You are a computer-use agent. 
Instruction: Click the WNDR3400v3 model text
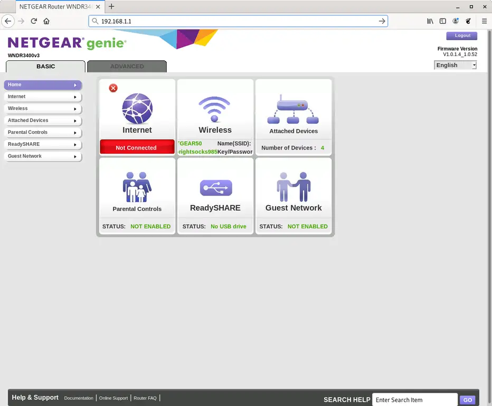click(24, 56)
